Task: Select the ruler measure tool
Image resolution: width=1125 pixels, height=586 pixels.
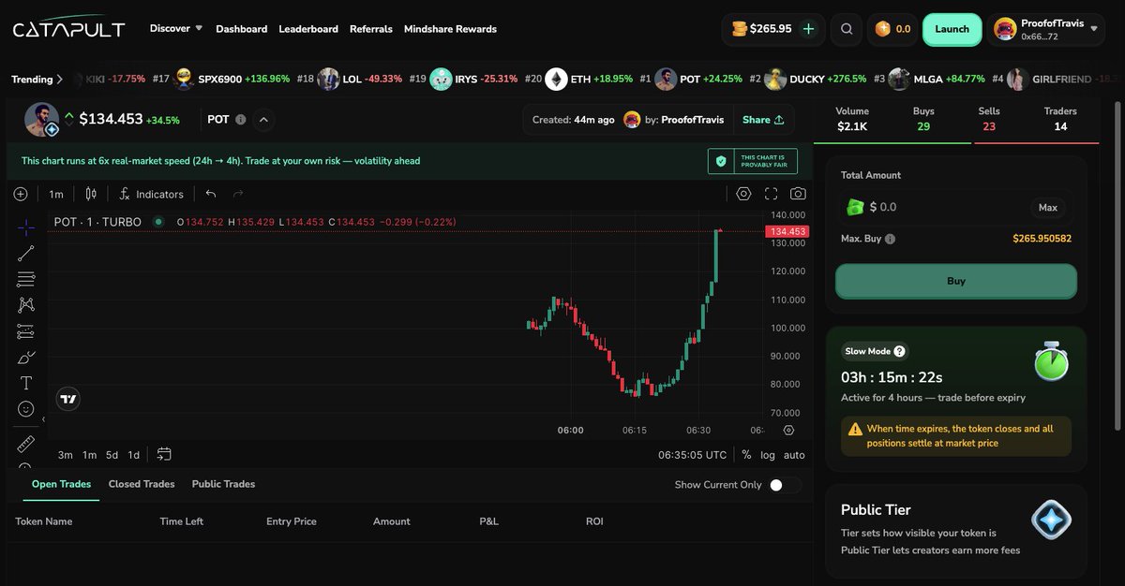Action: (x=26, y=444)
